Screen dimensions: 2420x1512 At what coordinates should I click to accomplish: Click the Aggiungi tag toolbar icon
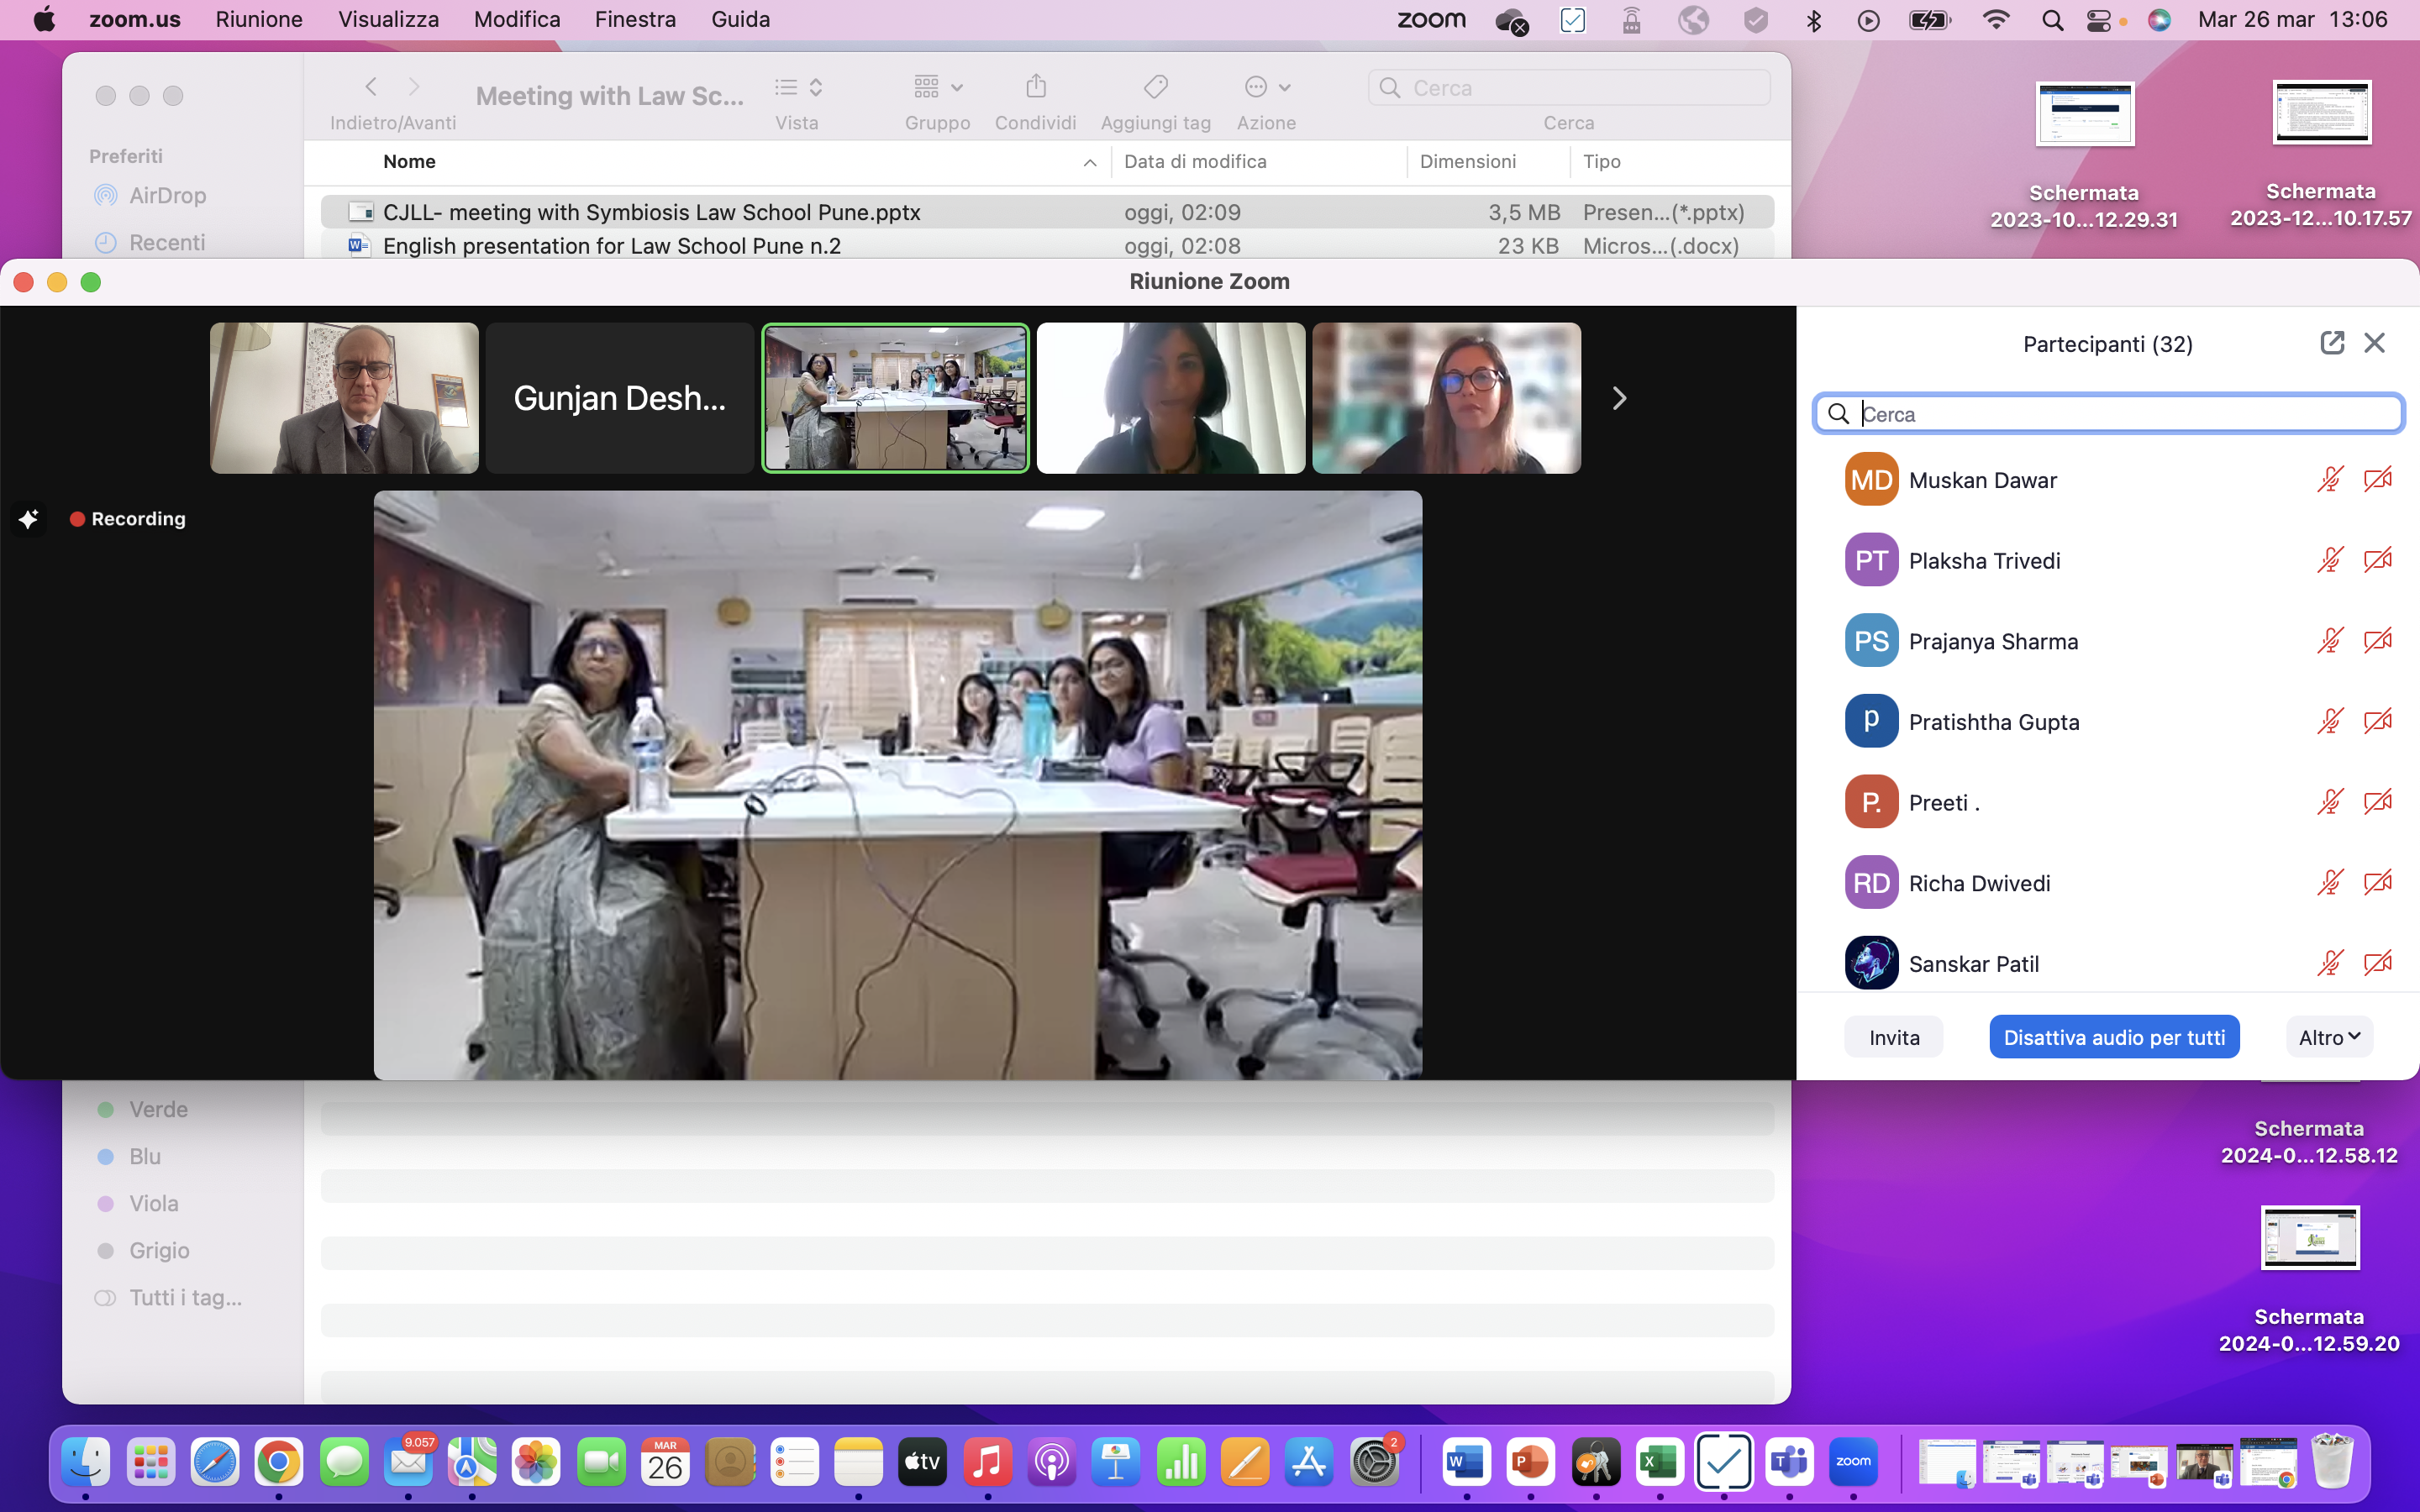[1155, 88]
